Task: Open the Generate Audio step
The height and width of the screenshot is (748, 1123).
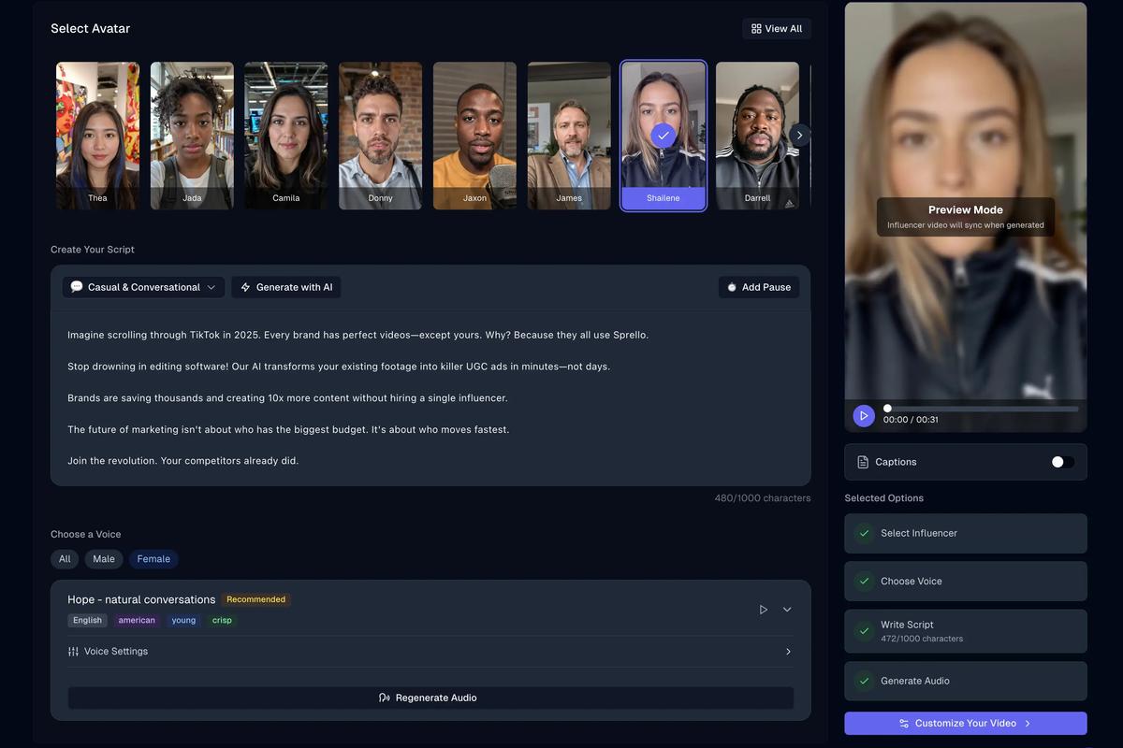Action: [966, 681]
